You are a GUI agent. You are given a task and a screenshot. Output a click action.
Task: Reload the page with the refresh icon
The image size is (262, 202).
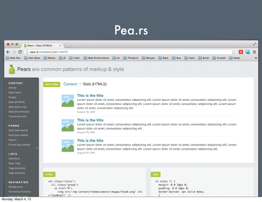pos(20,52)
